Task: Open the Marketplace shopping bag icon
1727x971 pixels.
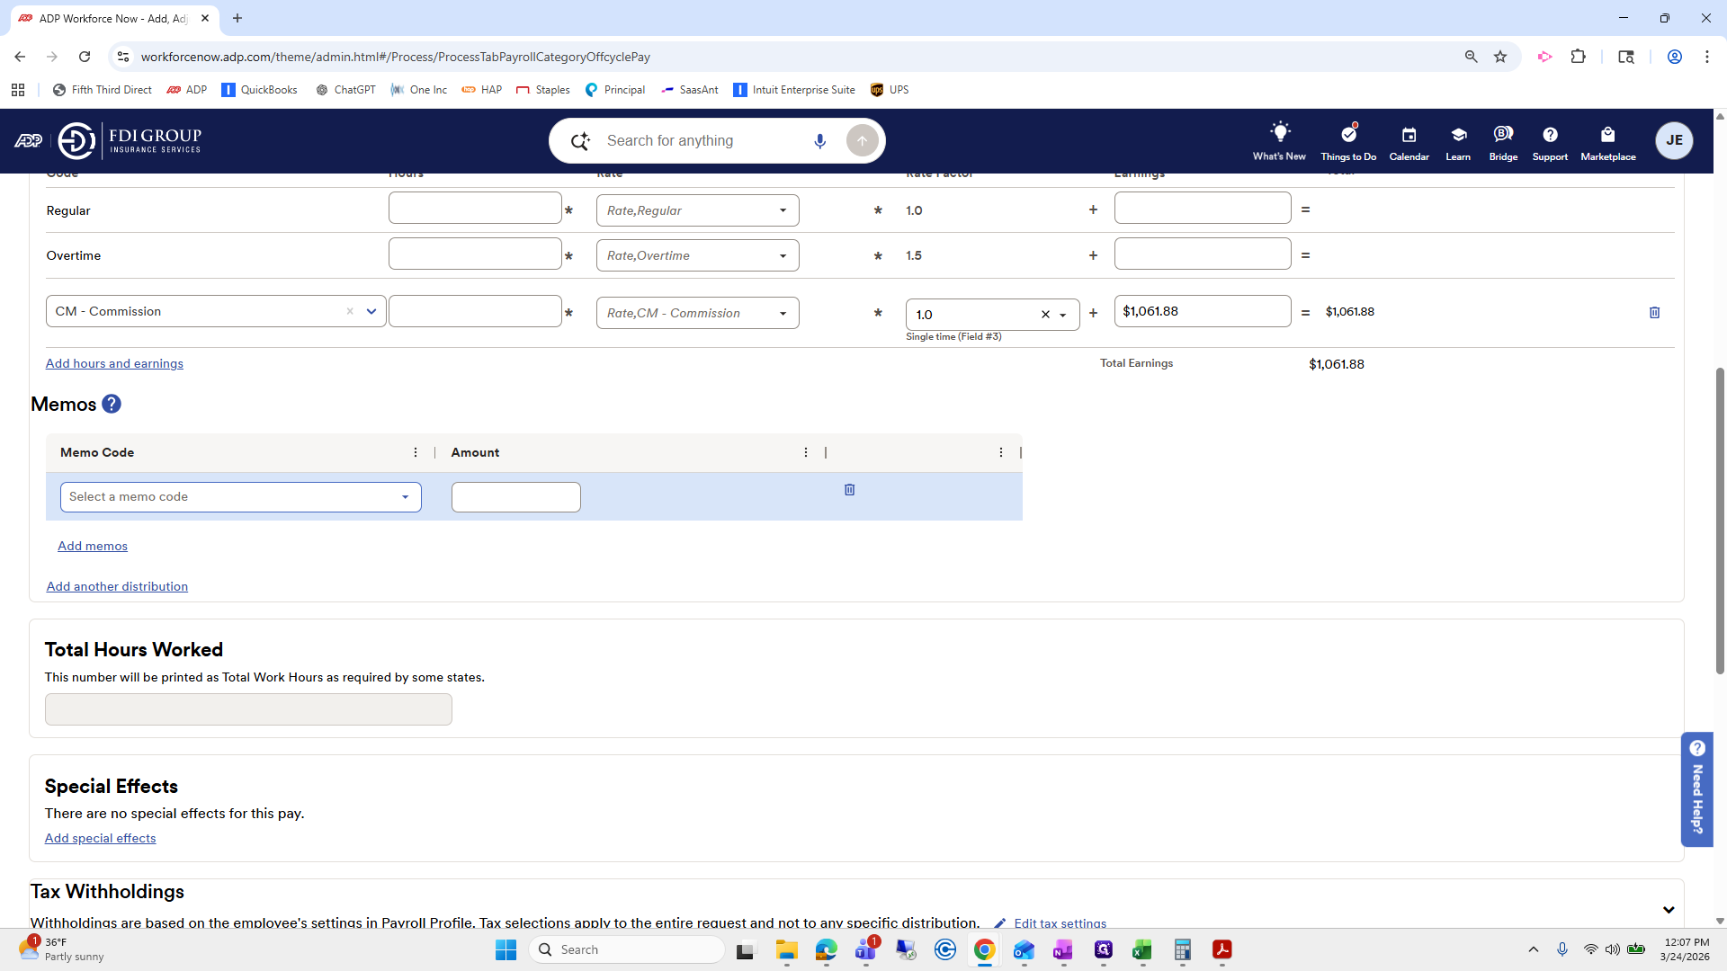Action: pos(1607,135)
